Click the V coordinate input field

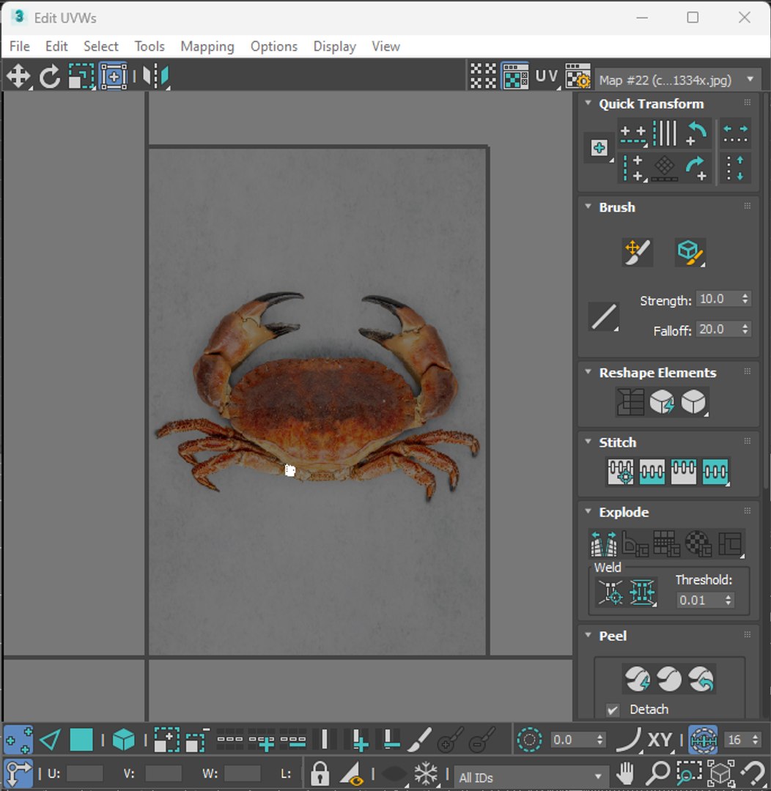[163, 773]
